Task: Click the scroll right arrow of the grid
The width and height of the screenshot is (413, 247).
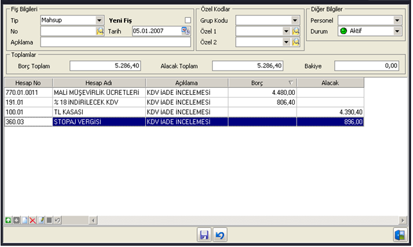Action: coord(402,220)
